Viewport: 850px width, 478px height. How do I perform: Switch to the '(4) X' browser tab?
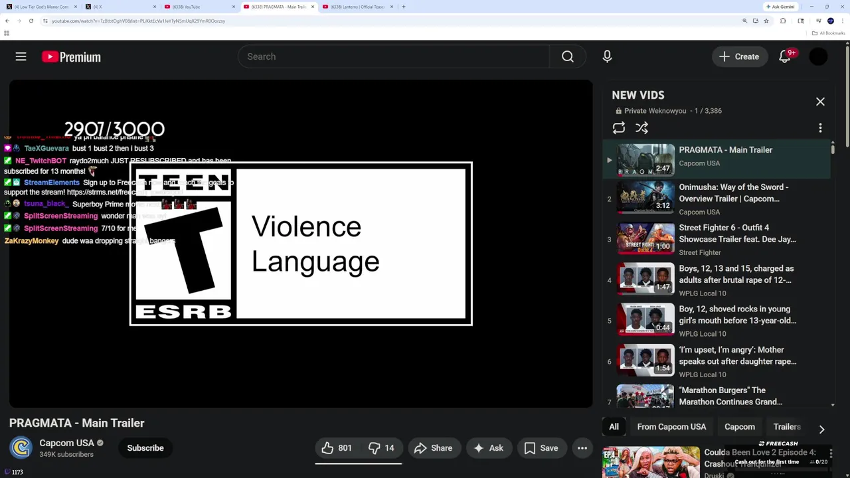120,7
